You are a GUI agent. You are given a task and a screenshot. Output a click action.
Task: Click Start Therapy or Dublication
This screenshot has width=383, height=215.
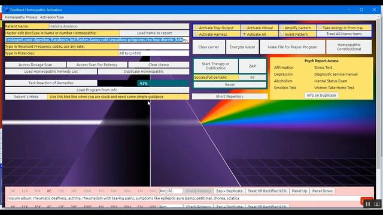pyautogui.click(x=215, y=66)
